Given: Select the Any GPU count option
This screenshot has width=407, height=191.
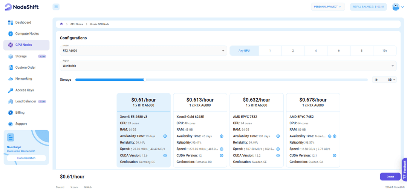Looking at the screenshot, I should tap(244, 51).
